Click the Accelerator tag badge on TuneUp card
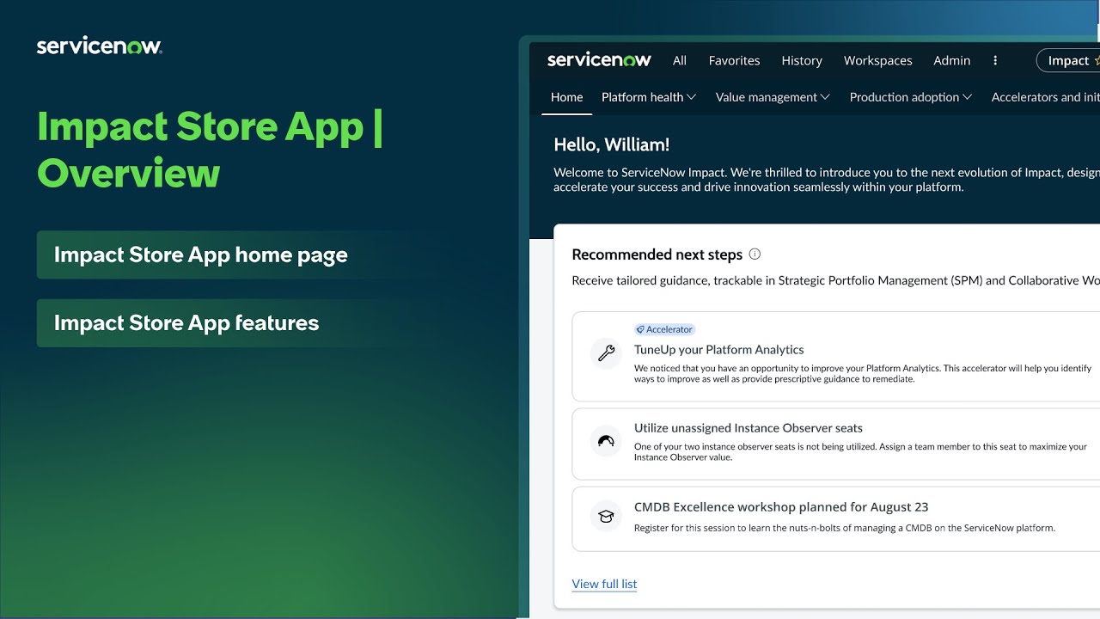 pyautogui.click(x=664, y=329)
